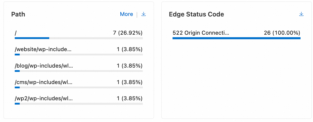Click the /website path's 1 (3.85%) value
313x122 pixels.
click(x=130, y=49)
